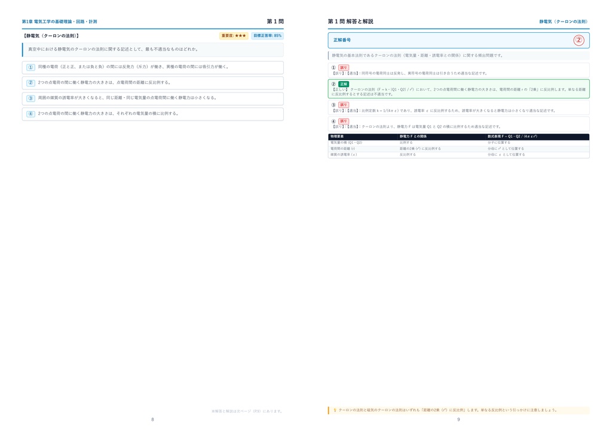Click the 第 1 問 解答と解説 heading
This screenshot has width=612, height=432.
pos(350,22)
